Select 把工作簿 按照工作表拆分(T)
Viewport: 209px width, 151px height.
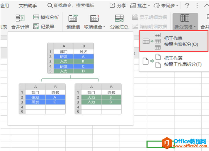[174, 61]
